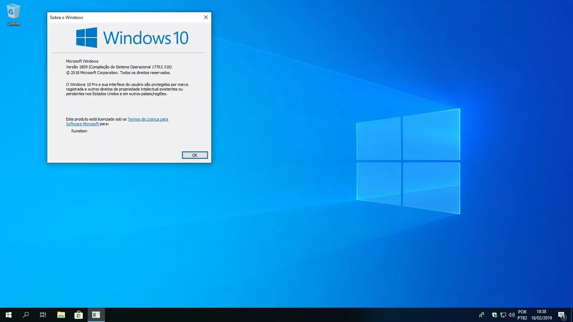Select the active winver taskbar app

tap(96, 315)
